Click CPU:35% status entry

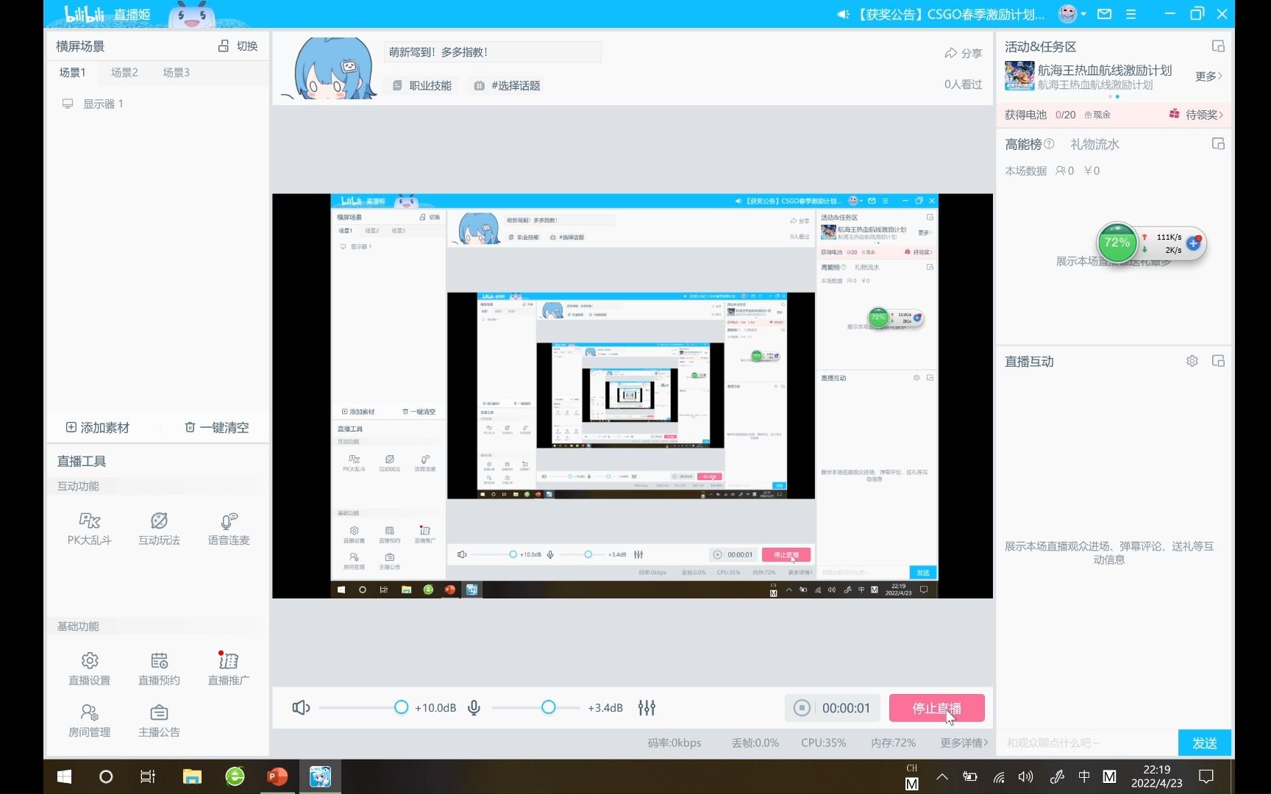(823, 743)
